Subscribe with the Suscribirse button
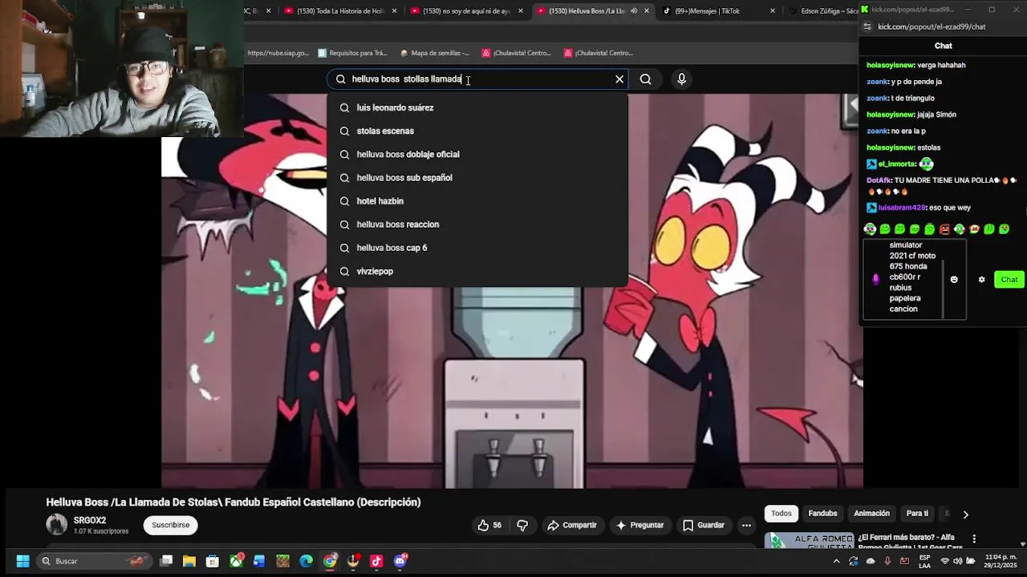This screenshot has height=577, width=1027. tap(171, 525)
